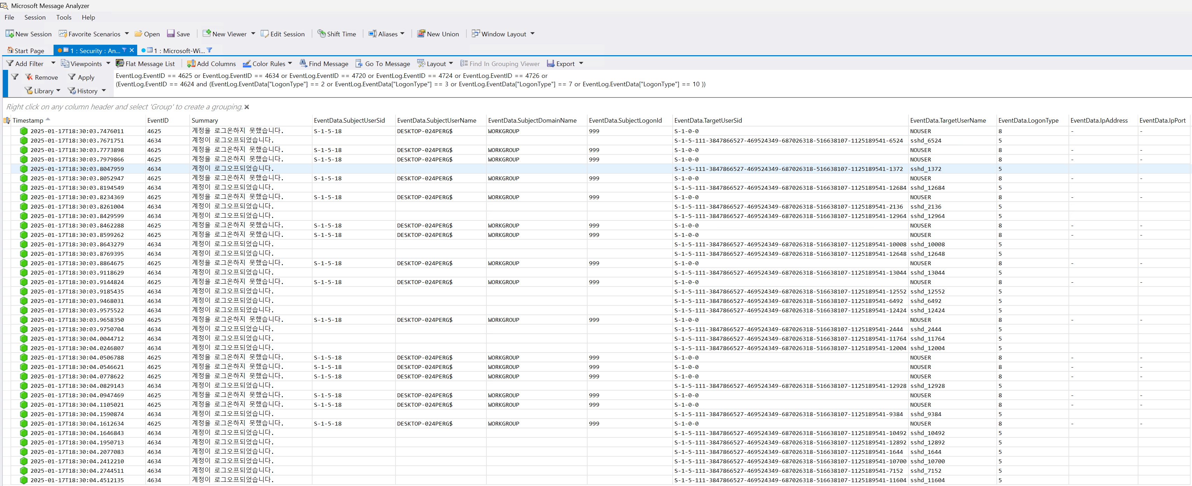1192x486 pixels.
Task: Click Remove filter button
Action: (41, 77)
